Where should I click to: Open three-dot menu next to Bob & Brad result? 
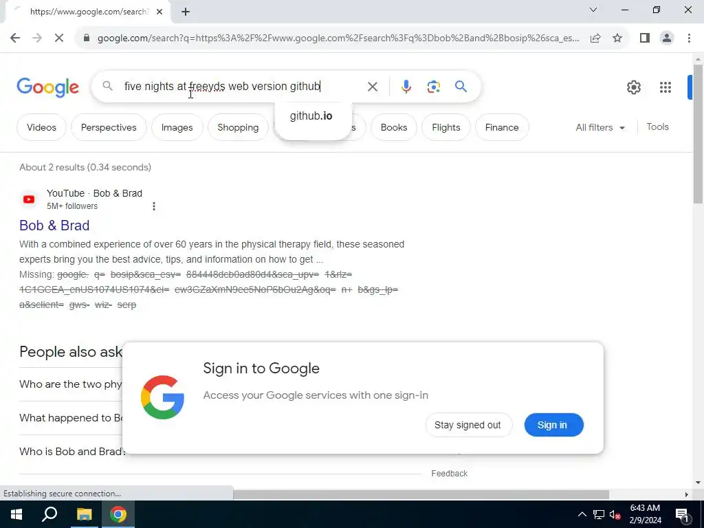[x=154, y=206]
